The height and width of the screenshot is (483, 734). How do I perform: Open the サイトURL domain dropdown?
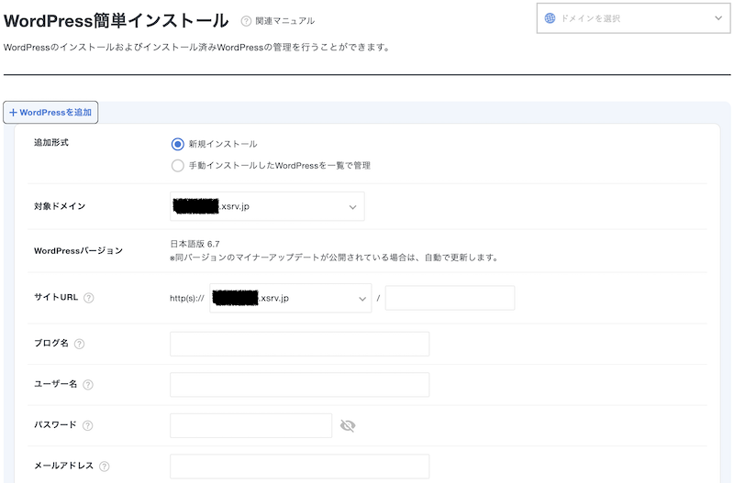[291, 298]
